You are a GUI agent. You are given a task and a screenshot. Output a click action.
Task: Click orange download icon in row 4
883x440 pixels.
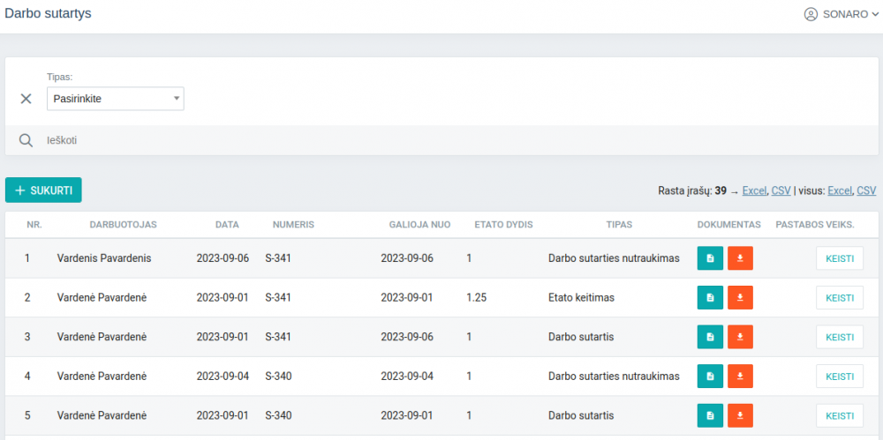tap(740, 377)
